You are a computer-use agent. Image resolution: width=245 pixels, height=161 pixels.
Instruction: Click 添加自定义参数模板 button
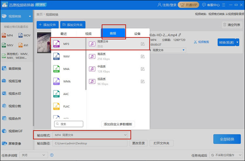(118, 124)
